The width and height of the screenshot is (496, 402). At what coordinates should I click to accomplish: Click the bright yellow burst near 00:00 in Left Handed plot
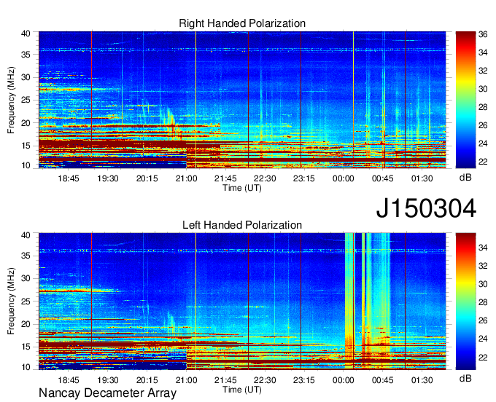click(x=349, y=301)
